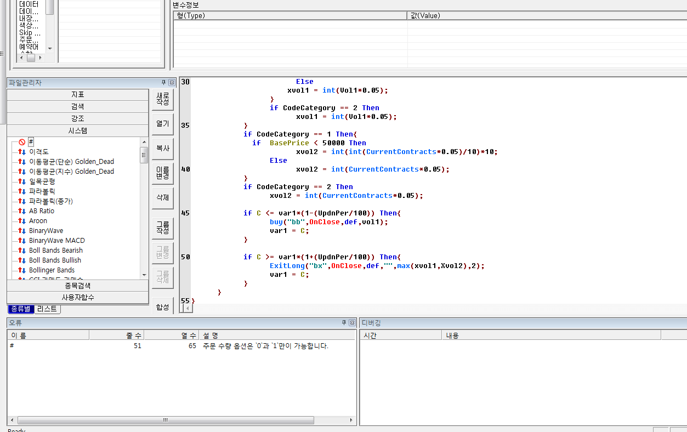Expand the 강조 category bar
This screenshot has width=687, height=432.
click(x=78, y=119)
